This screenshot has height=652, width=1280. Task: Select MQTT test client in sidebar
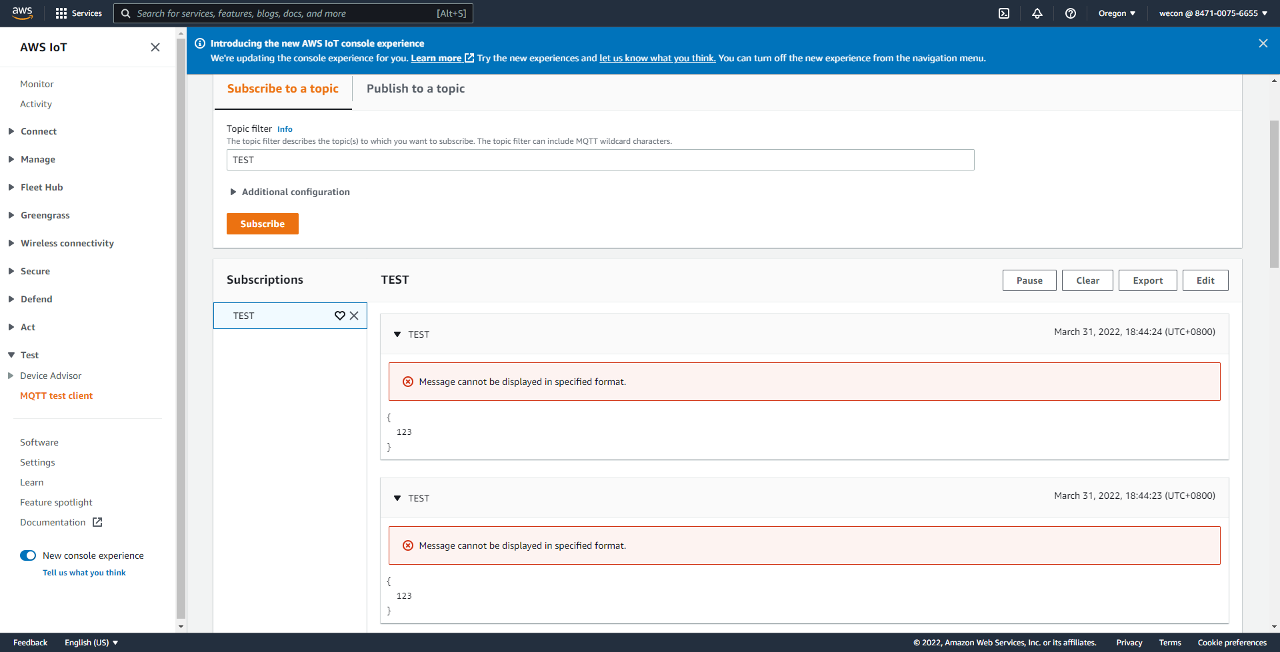coord(57,396)
